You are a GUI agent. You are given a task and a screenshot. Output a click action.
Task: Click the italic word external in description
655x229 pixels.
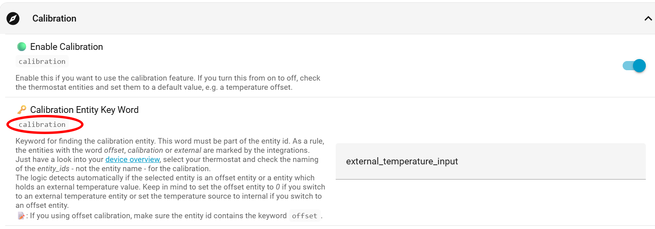click(187, 150)
